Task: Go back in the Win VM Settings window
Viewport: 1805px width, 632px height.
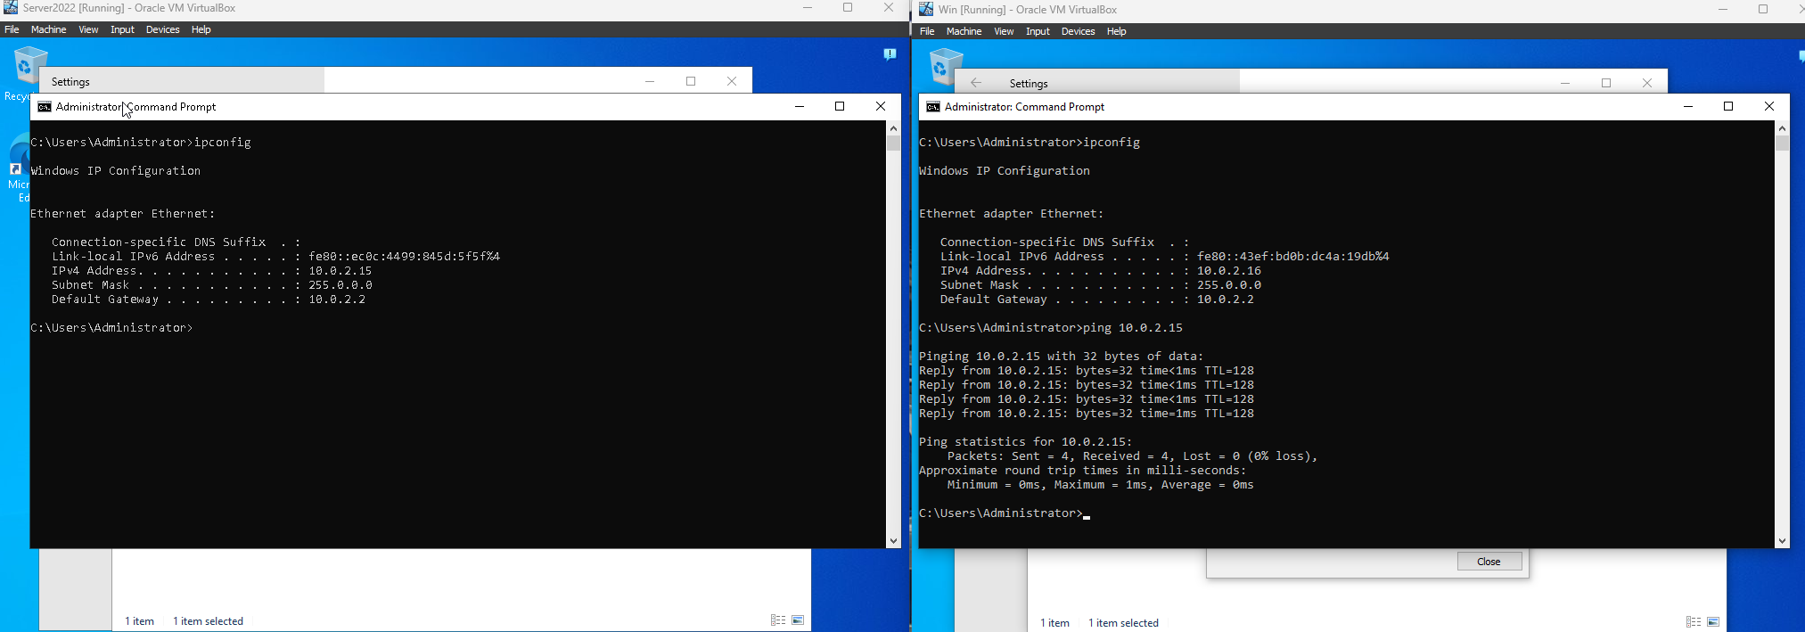Action: tap(976, 83)
